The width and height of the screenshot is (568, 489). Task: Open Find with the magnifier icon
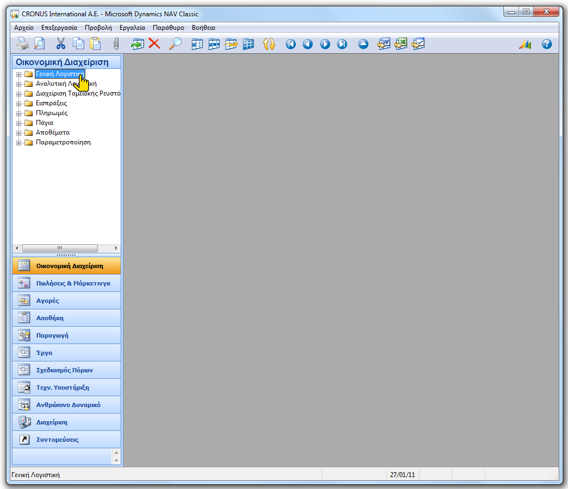tap(176, 44)
